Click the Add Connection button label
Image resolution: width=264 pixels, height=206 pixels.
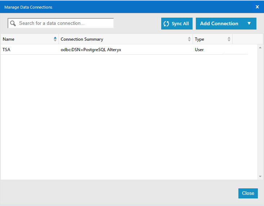click(219, 23)
